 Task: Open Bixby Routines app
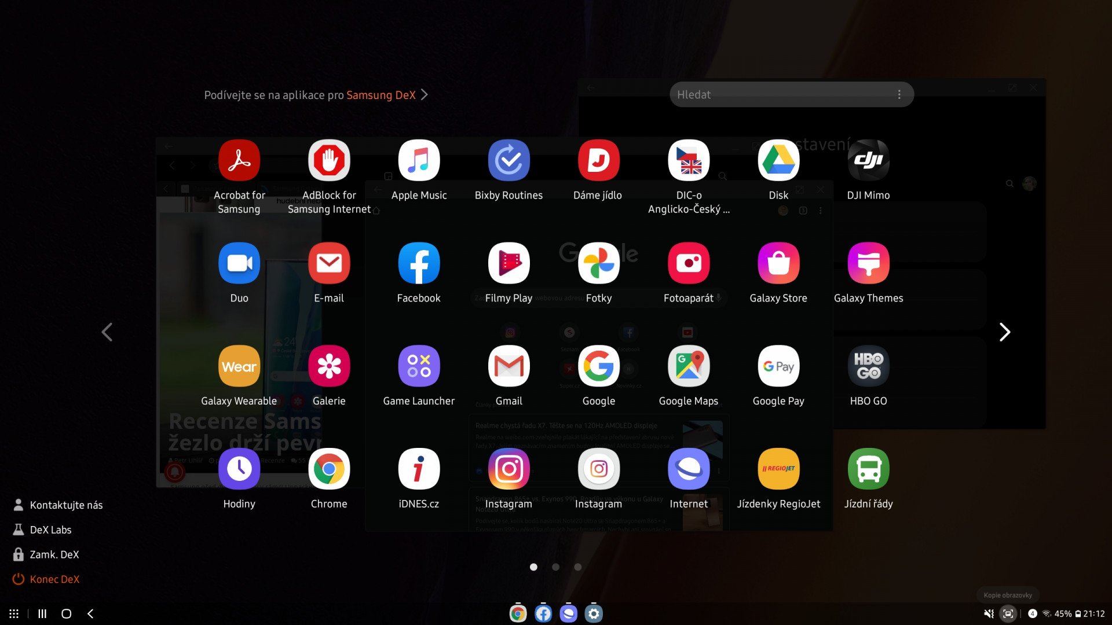tap(509, 161)
